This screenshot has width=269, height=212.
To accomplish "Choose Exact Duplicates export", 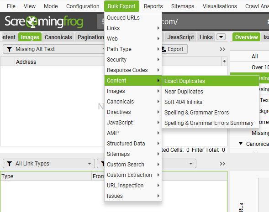I will coord(211,81).
